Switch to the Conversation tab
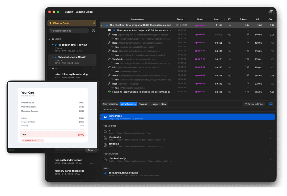The width and height of the screenshot is (287, 196). pyautogui.click(x=110, y=104)
